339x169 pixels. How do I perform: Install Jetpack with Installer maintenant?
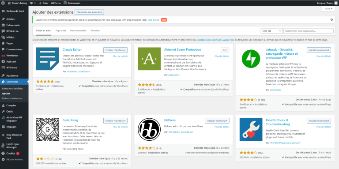tap(319, 50)
